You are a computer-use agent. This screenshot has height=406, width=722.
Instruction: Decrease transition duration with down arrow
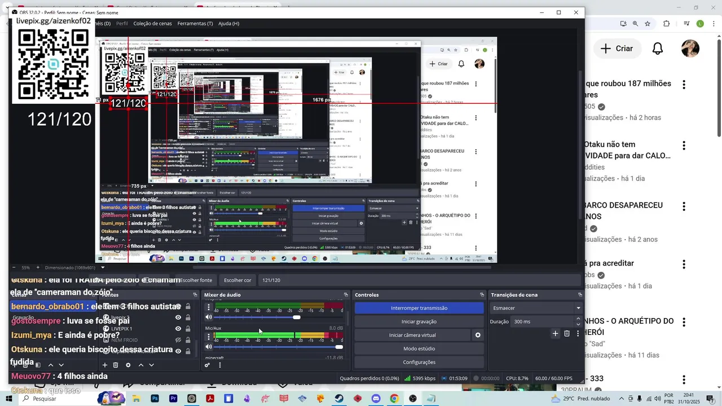pos(578,324)
